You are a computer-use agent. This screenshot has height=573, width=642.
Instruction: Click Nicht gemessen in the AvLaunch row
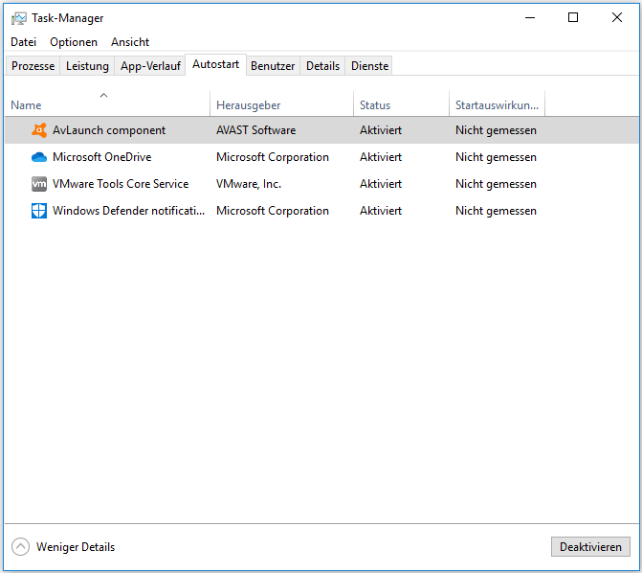[x=496, y=130]
